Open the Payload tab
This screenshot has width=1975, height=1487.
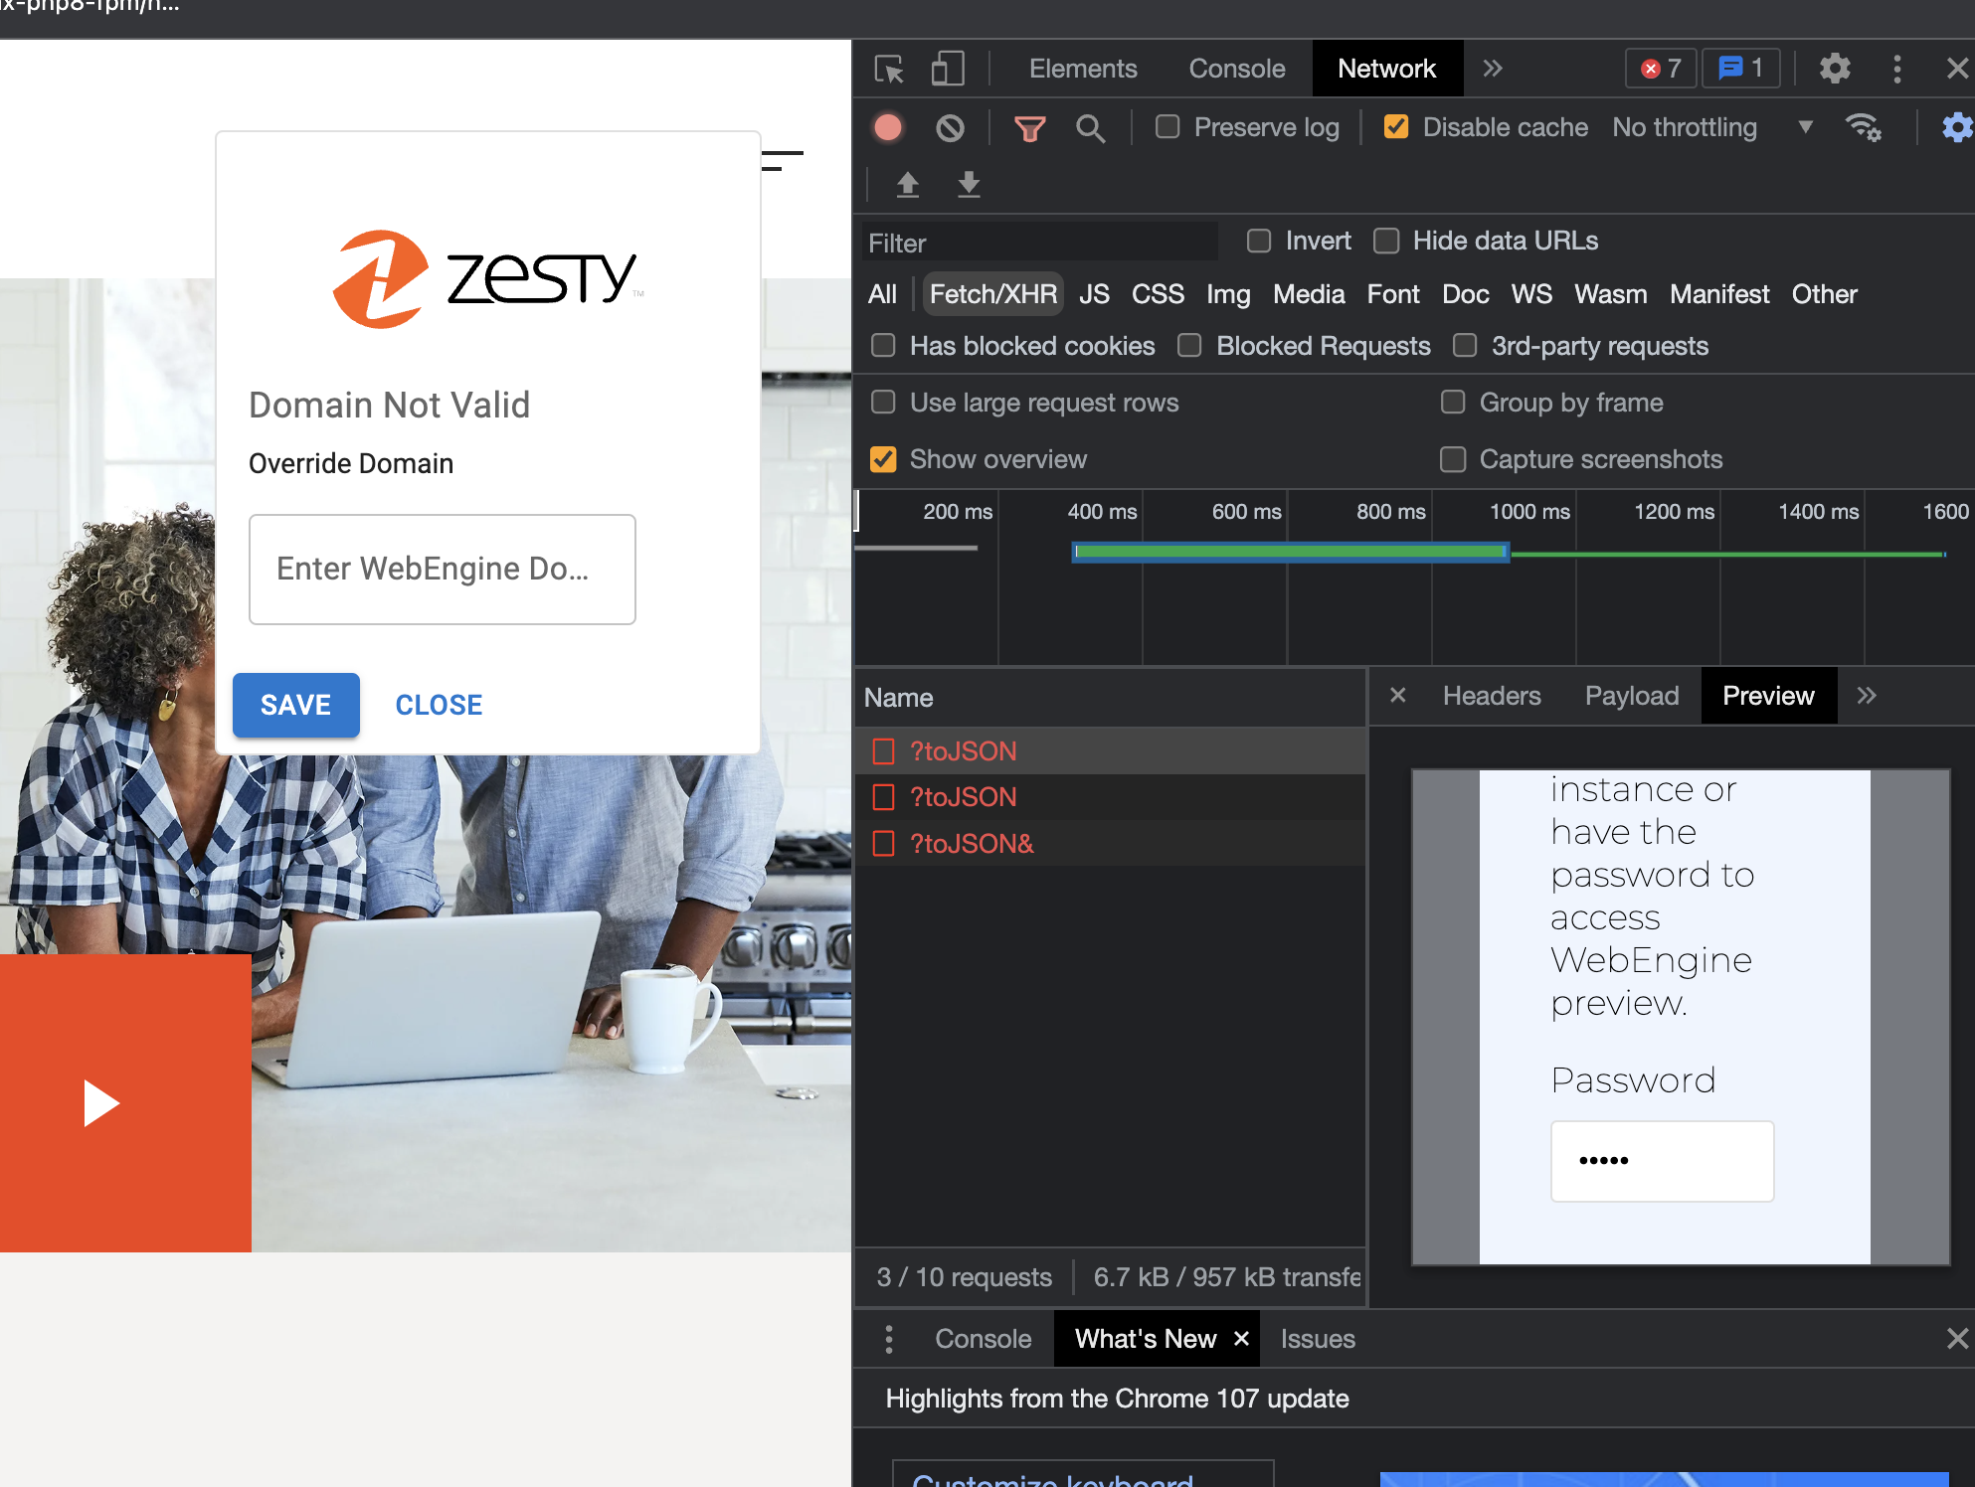[x=1631, y=696]
